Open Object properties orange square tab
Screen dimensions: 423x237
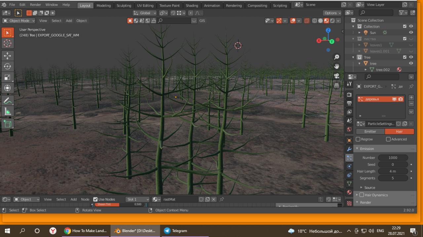pos(349,140)
